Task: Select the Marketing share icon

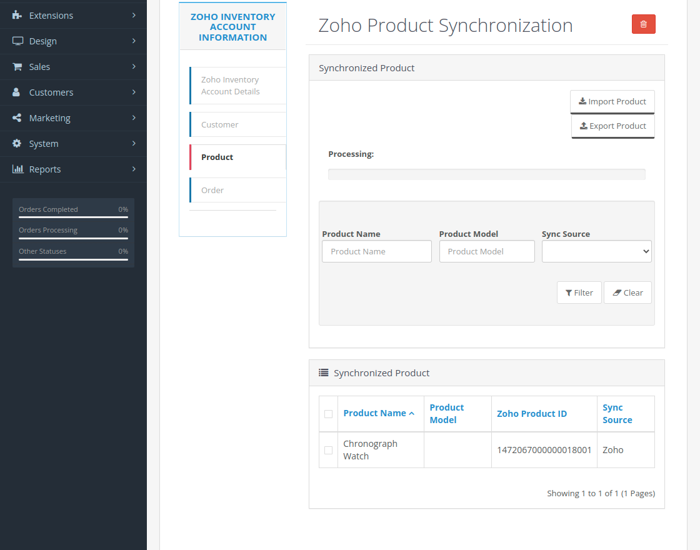Action: [16, 117]
